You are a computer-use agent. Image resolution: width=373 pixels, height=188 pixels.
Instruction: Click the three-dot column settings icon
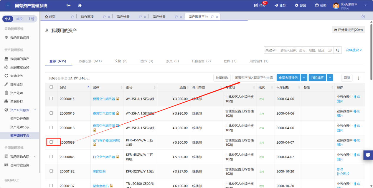358,78
